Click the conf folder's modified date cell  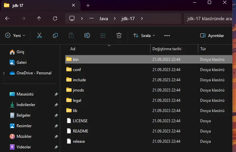[166, 70]
